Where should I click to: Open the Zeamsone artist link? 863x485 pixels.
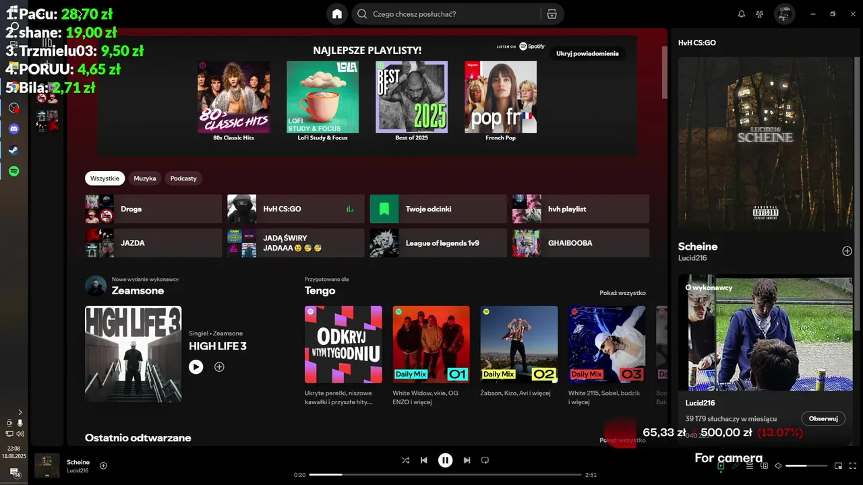point(138,291)
